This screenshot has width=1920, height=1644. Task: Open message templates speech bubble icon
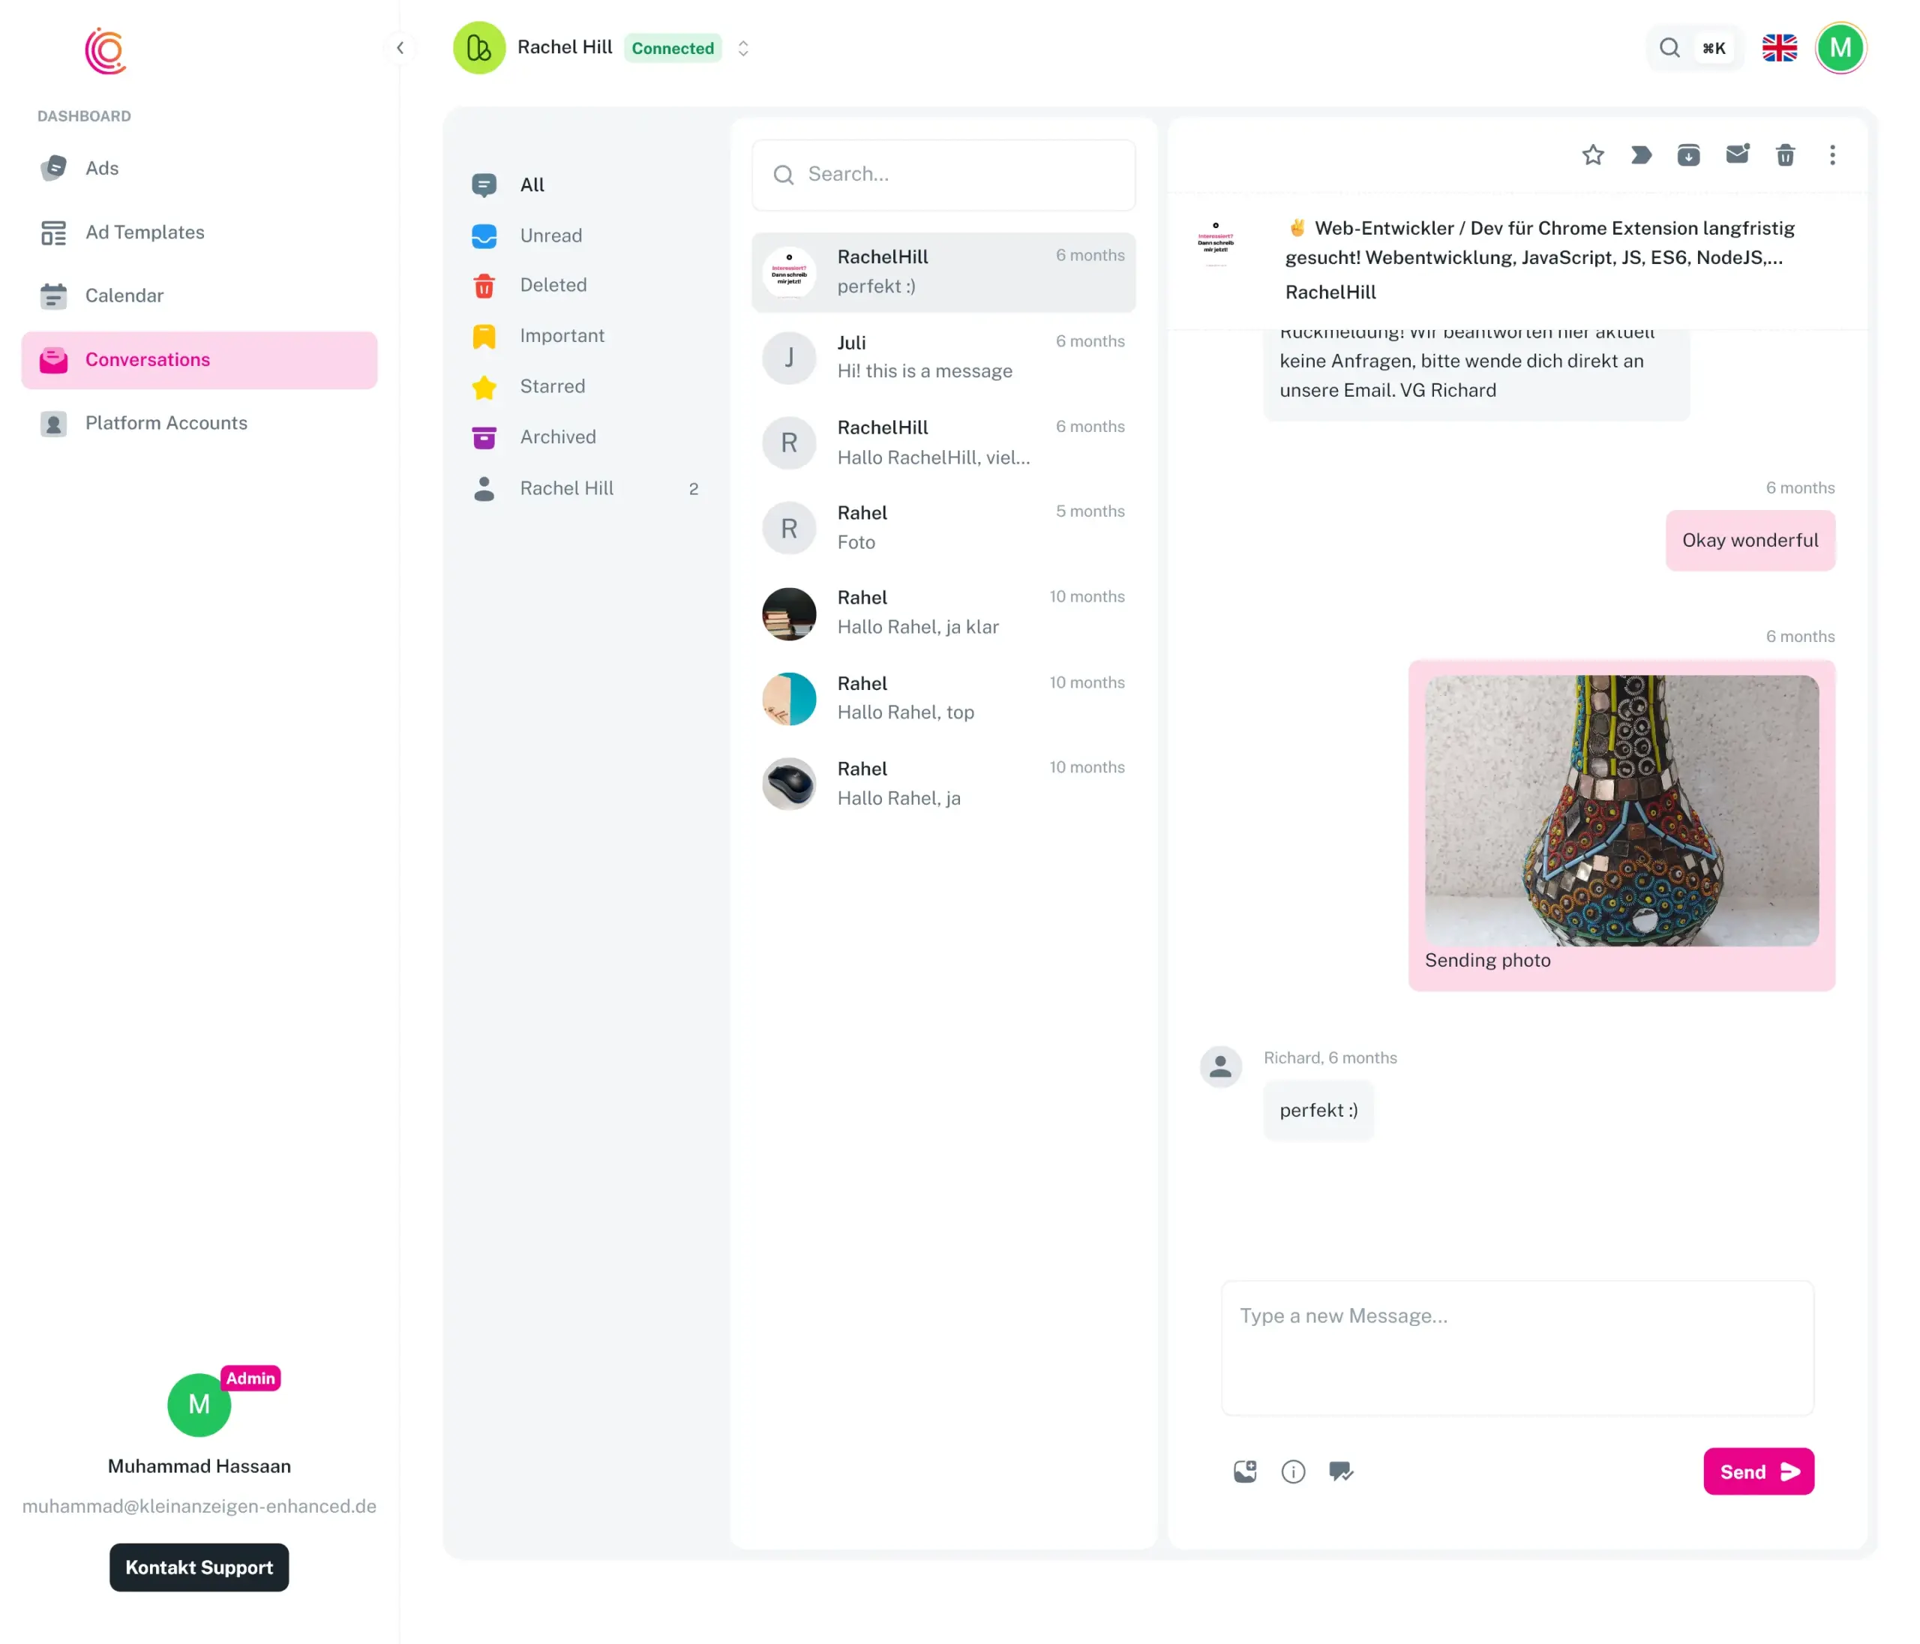pyautogui.click(x=1340, y=1471)
